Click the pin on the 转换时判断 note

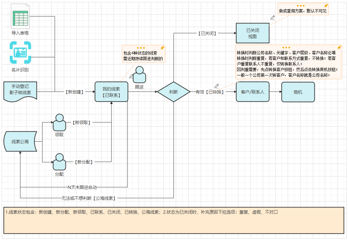click(339, 47)
